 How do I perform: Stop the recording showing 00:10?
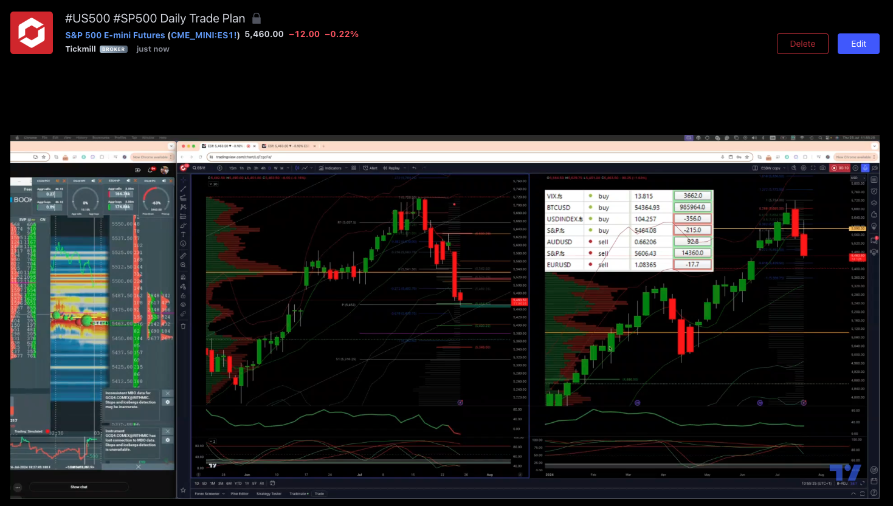click(x=840, y=168)
